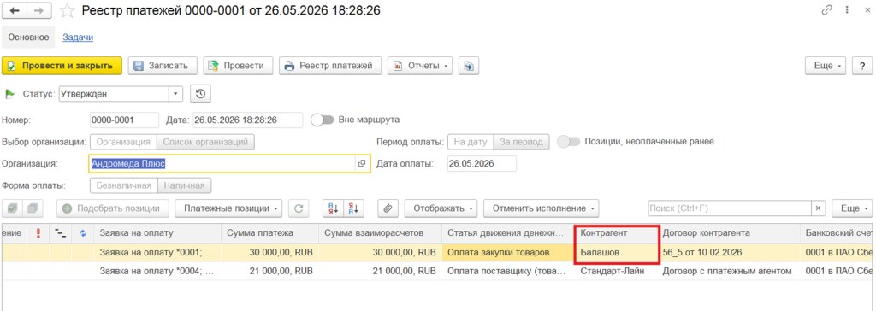Click first grayed cube icon in table toolbar
The height and width of the screenshot is (311, 876).
(x=12, y=208)
